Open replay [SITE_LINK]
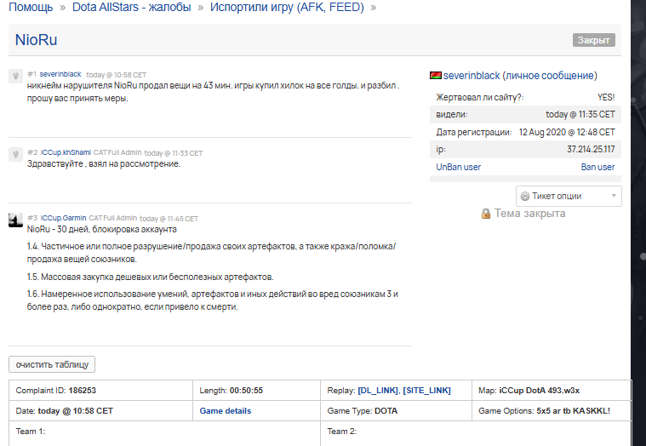Viewport: 646px width, 446px height. coord(426,391)
